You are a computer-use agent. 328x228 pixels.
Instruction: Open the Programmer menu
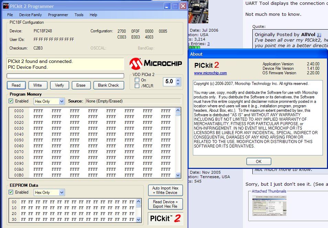click(x=58, y=15)
